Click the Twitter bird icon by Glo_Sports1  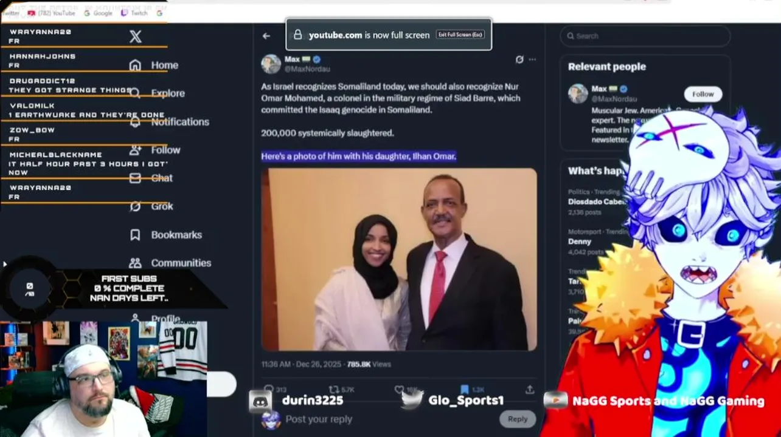click(x=412, y=399)
